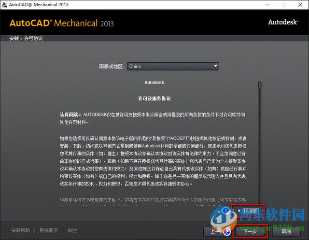This screenshot has height=240, width=309.
Task: Open the 国家或地区 China dropdown
Action: coord(173,67)
